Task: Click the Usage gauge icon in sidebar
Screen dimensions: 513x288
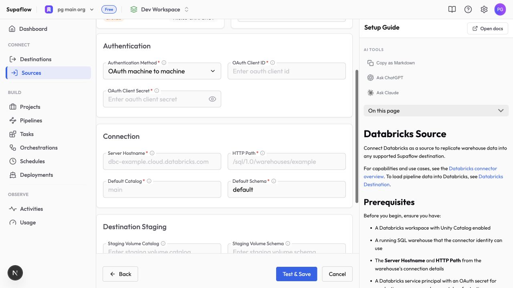Action: click(x=13, y=222)
